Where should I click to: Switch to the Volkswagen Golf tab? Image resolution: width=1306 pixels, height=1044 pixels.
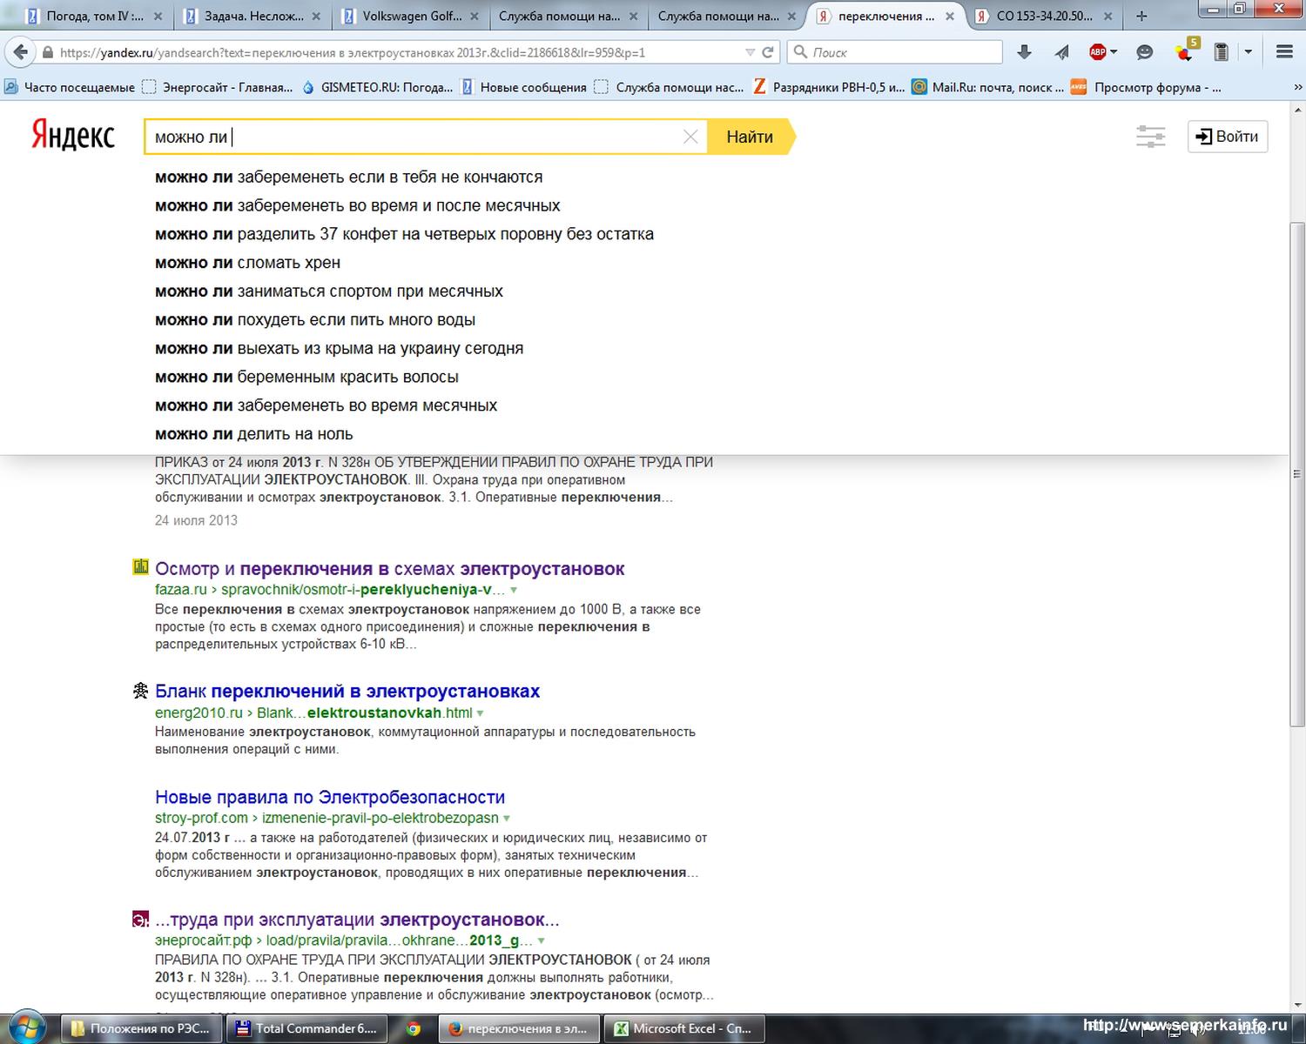pos(412,16)
